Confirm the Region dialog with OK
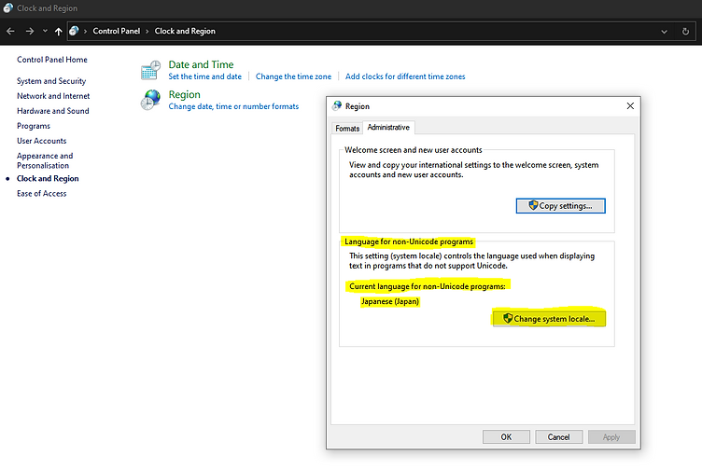This screenshot has height=469, width=702. click(x=506, y=436)
